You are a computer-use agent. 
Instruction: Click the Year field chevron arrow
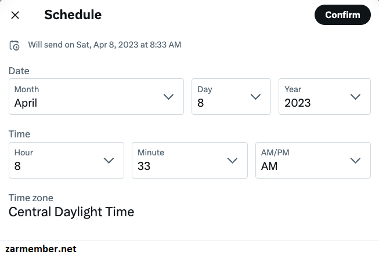pyautogui.click(x=355, y=97)
